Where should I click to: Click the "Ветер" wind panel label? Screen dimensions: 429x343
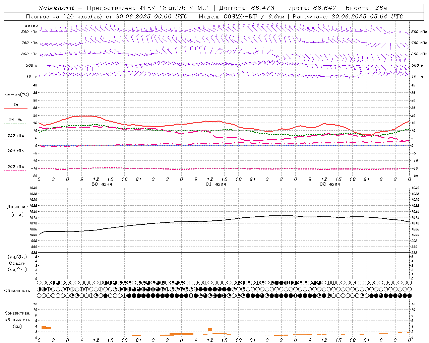point(31,25)
